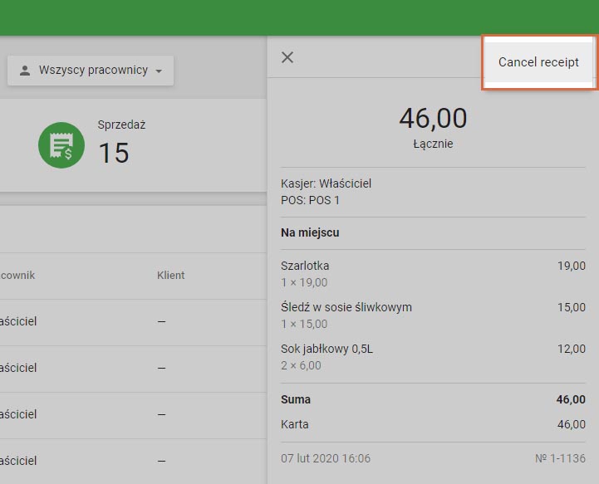
Task: Open the Wszyscy pracownicy employee filter
Action: coord(91,71)
